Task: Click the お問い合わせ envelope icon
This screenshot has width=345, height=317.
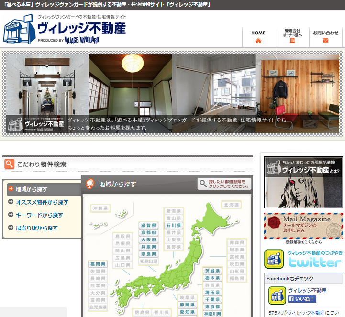Action: 326,41
